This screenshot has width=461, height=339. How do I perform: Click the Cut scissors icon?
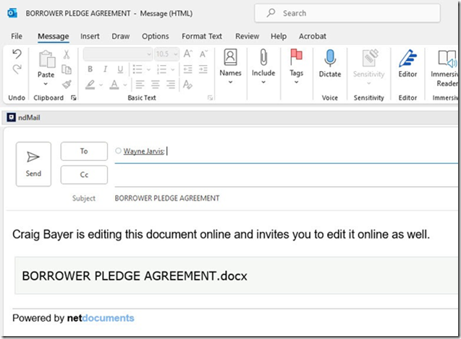point(67,54)
